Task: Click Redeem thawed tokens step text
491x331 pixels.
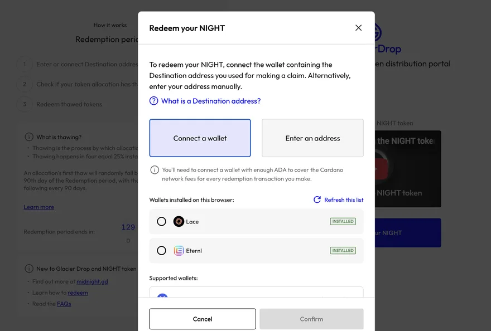Action: 69,104
